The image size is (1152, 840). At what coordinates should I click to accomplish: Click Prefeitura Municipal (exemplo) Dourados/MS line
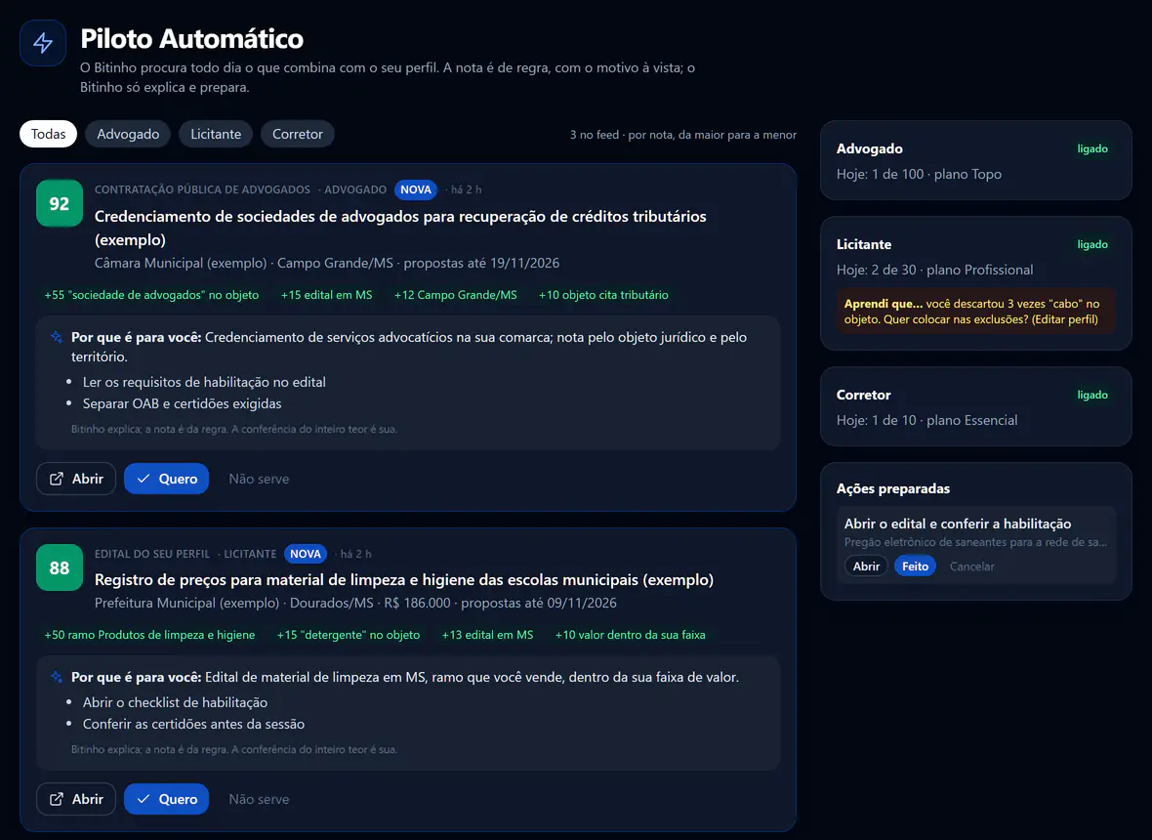pos(355,603)
